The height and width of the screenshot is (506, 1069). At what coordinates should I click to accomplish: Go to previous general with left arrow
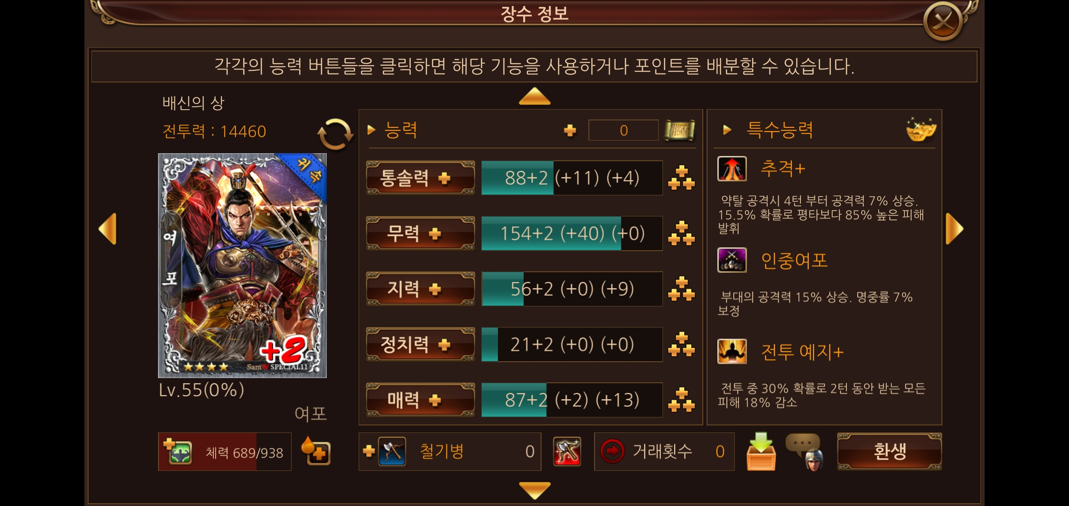[107, 229]
